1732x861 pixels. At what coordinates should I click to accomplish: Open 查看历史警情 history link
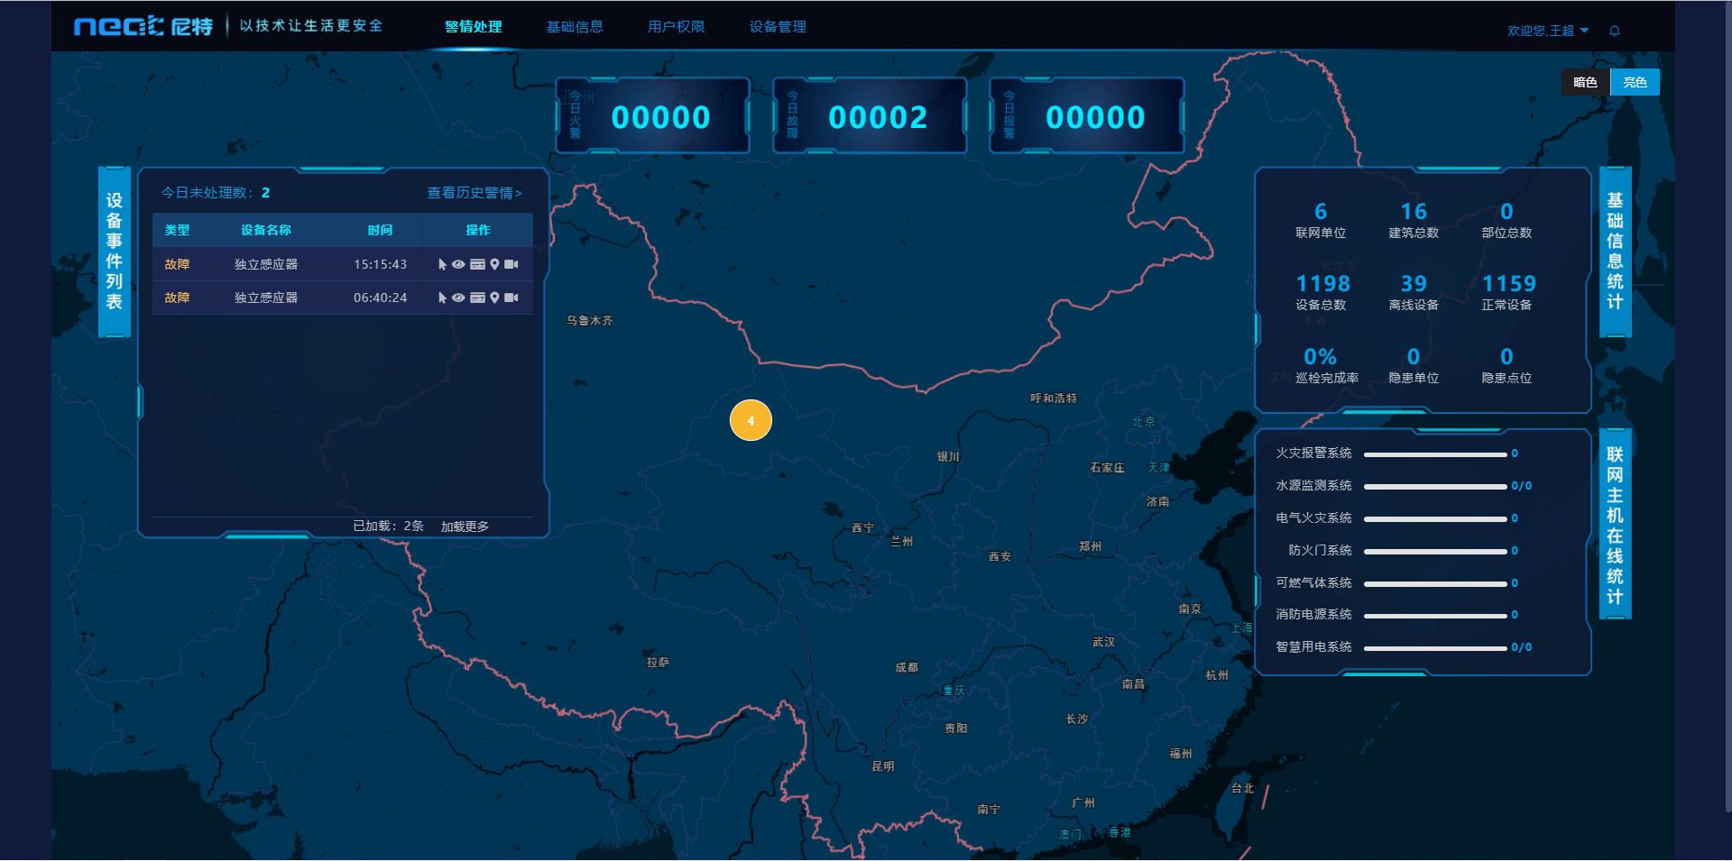coord(474,193)
